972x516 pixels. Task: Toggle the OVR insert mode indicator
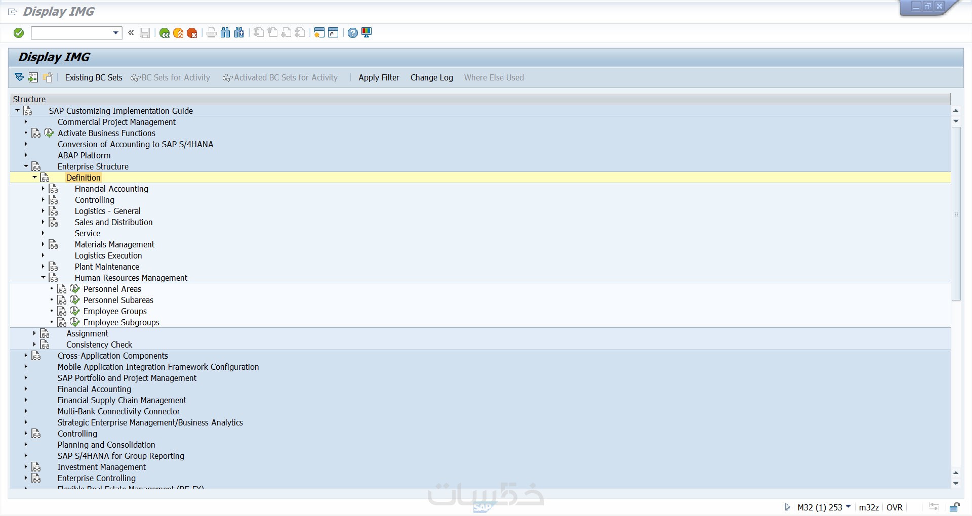click(895, 507)
